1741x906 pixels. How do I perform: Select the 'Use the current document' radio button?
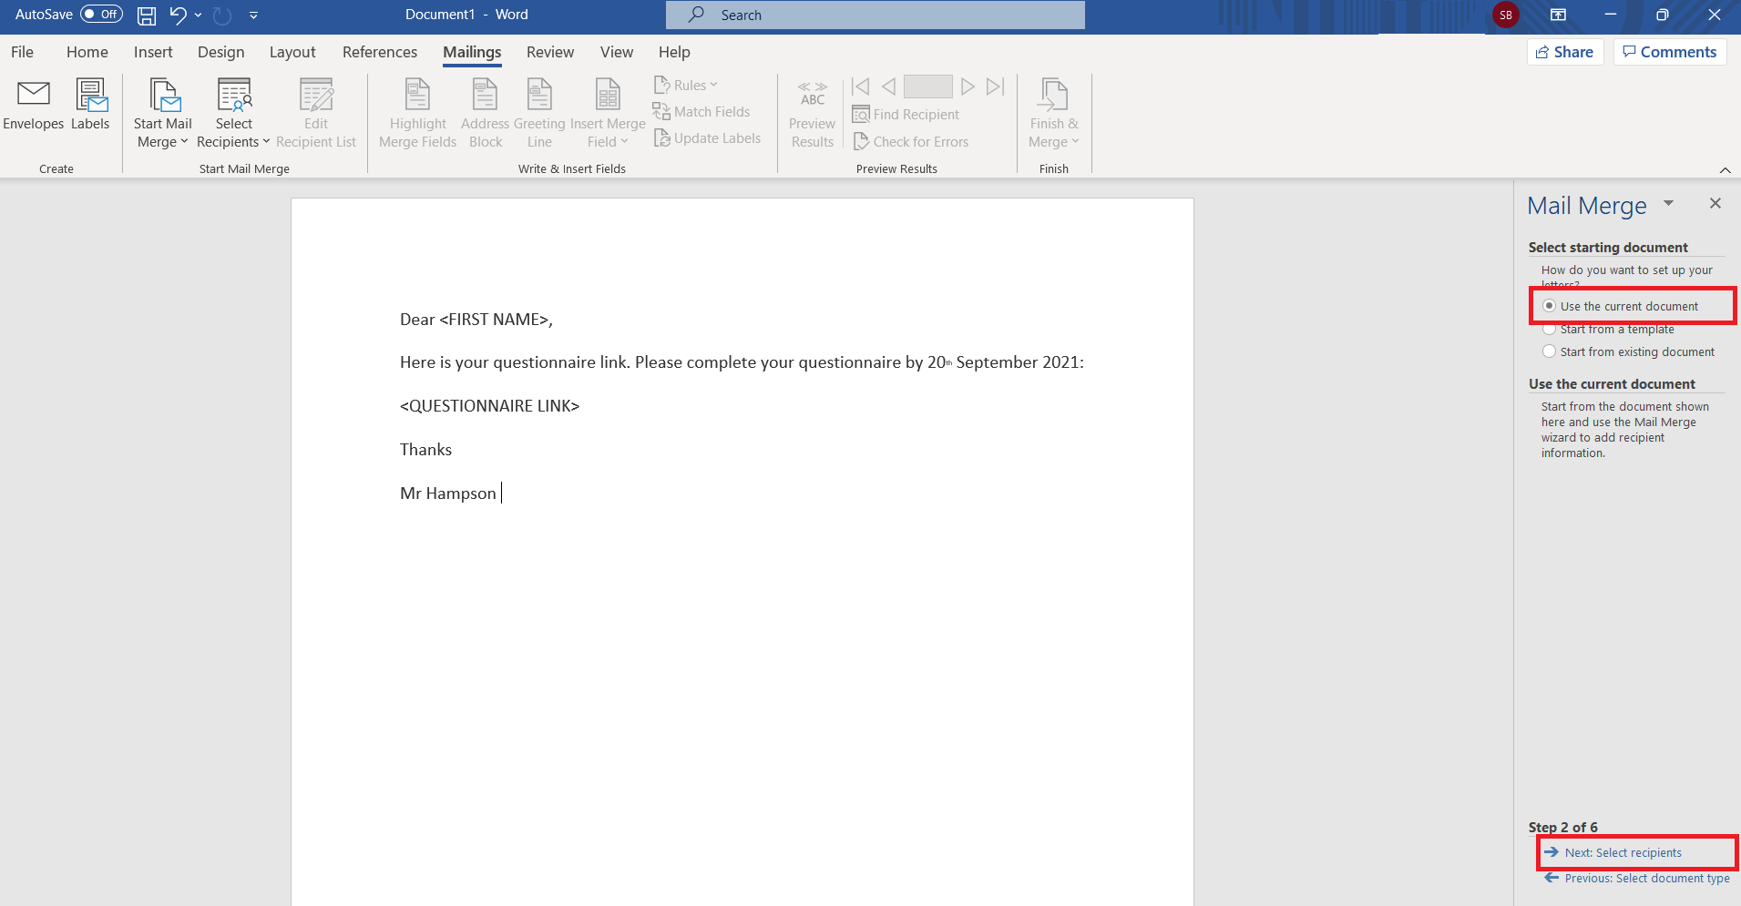[x=1549, y=306]
